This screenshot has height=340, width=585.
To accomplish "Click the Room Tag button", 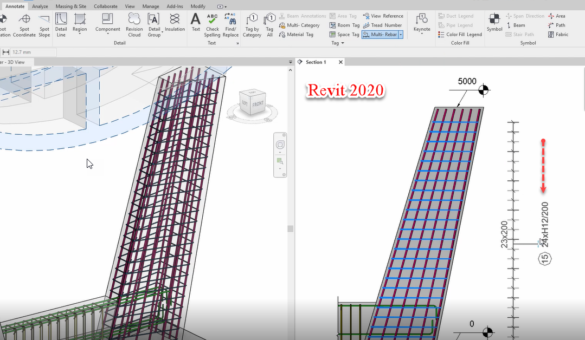I will 344,25.
